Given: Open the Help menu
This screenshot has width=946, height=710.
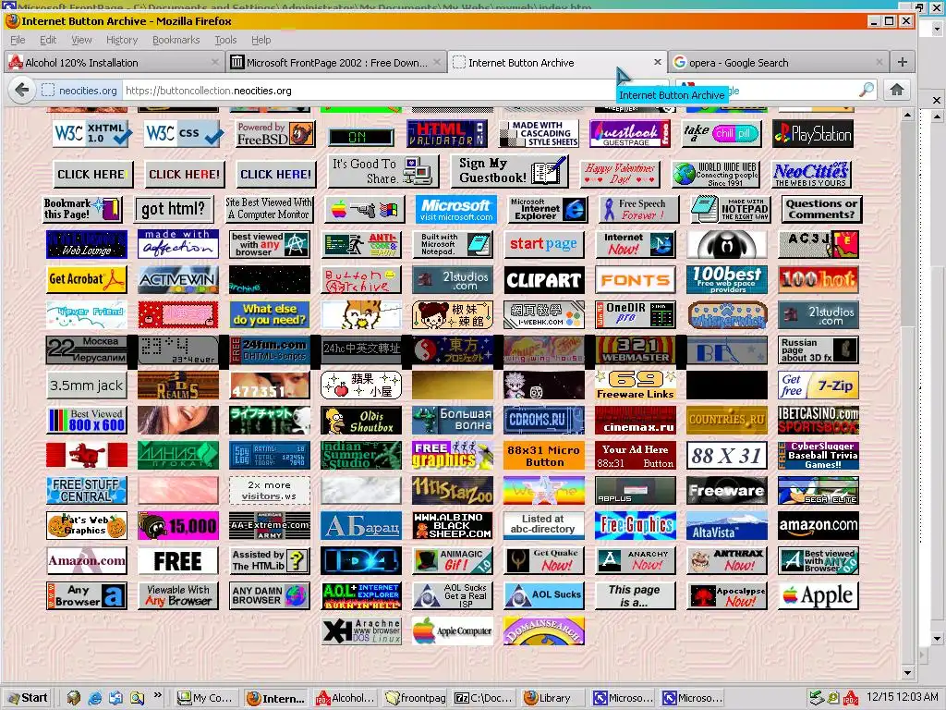Looking at the screenshot, I should [x=261, y=40].
